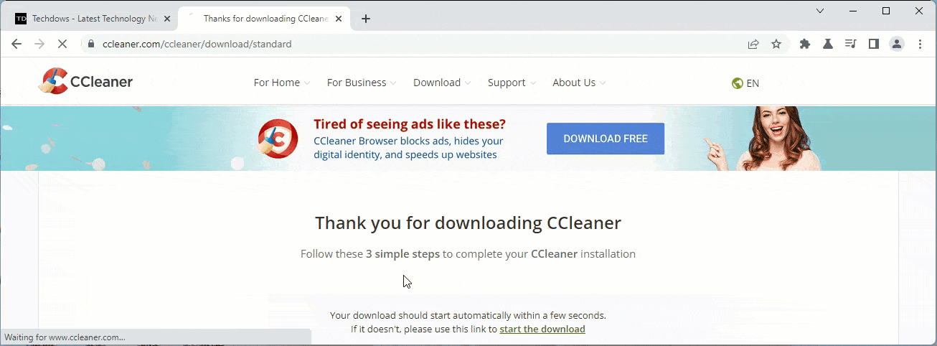937x346 pixels.
Task: Click the Follow these 3 simple steps text
Action: (468, 254)
